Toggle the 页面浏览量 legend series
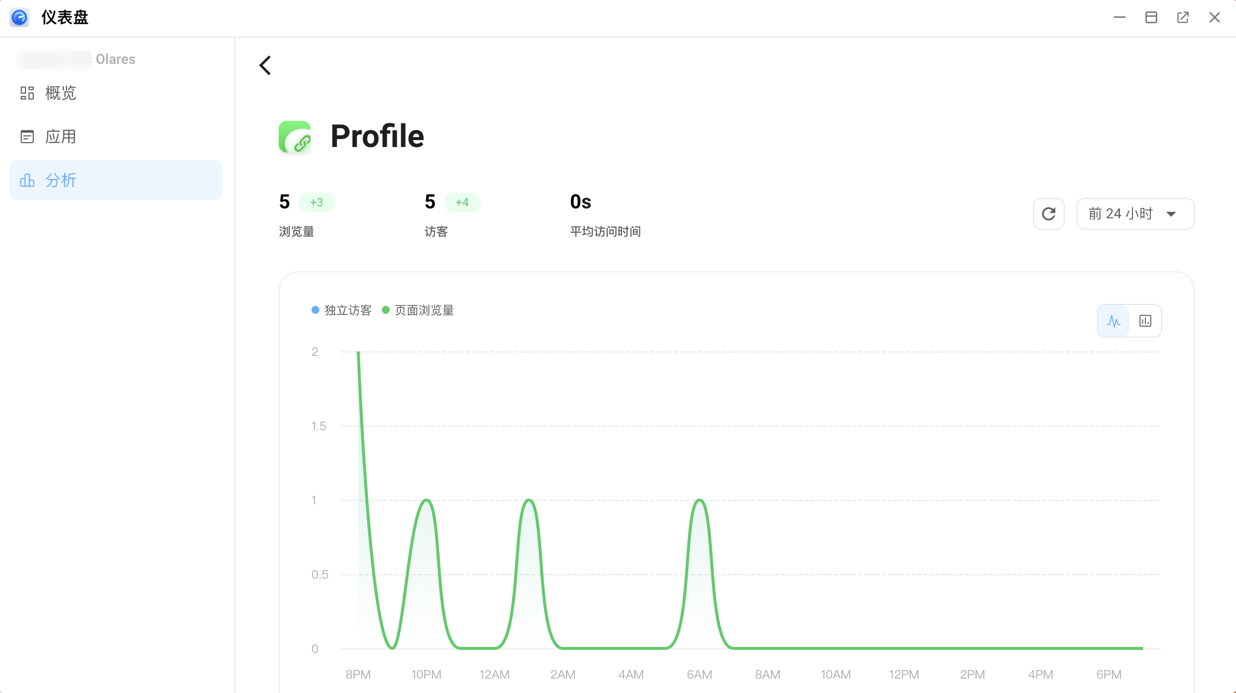1236x693 pixels. point(418,310)
